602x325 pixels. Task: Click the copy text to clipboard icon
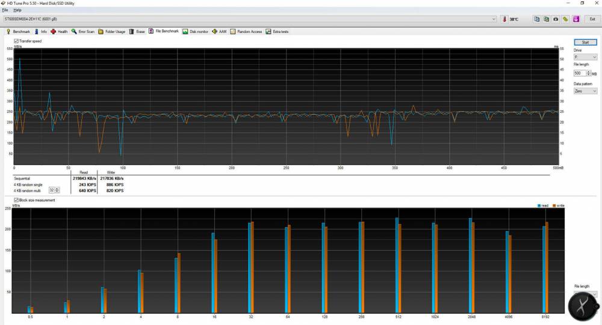point(537,19)
